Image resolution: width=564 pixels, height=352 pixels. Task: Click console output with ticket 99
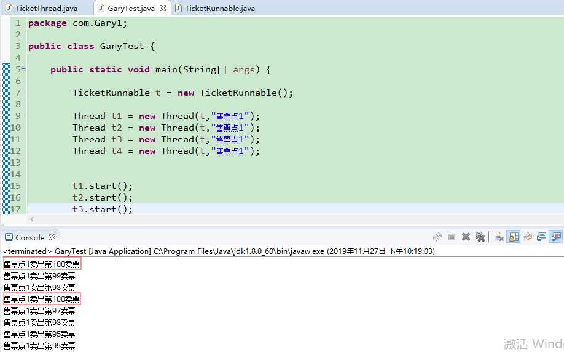coord(39,276)
